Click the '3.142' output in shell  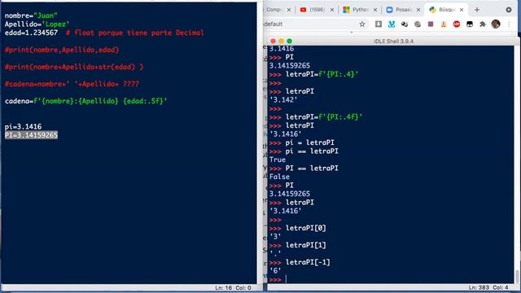(x=283, y=100)
